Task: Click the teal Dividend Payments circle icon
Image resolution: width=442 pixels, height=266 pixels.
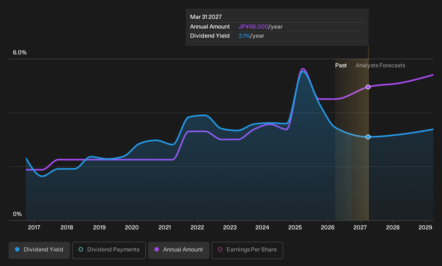Action: 81,249
